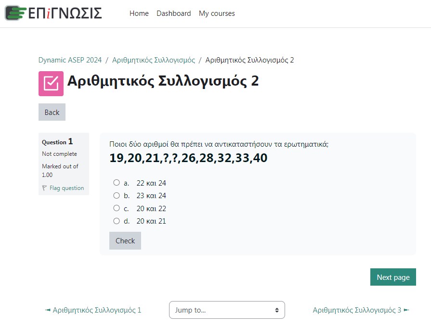Click the pink quiz checkmark icon
Viewport: 431px width, 327px height.
tap(51, 84)
